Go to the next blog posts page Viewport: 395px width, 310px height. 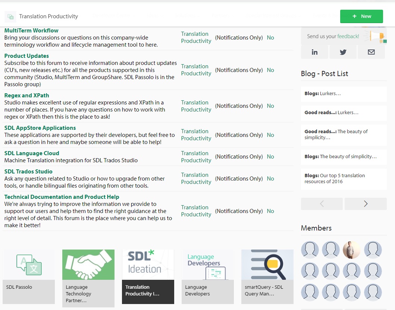click(366, 204)
